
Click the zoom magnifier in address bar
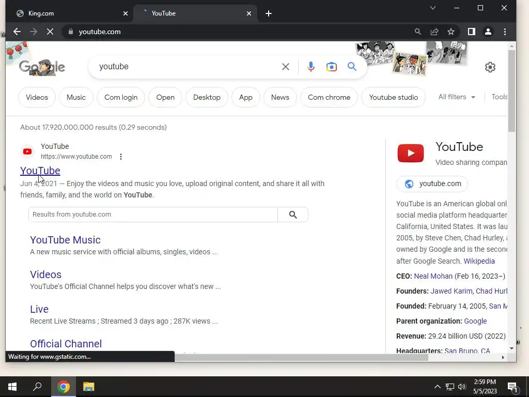pos(417,32)
